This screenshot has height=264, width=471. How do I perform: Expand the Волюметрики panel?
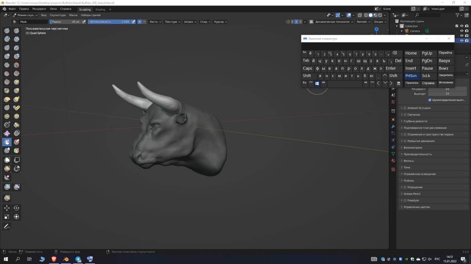(434, 148)
